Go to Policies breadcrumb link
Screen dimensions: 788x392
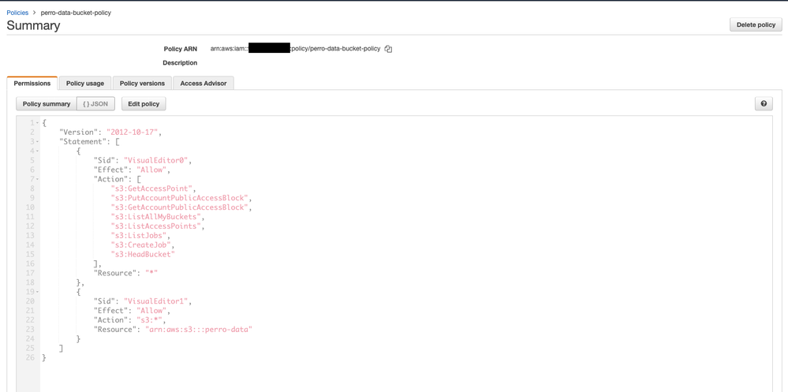[x=17, y=13]
